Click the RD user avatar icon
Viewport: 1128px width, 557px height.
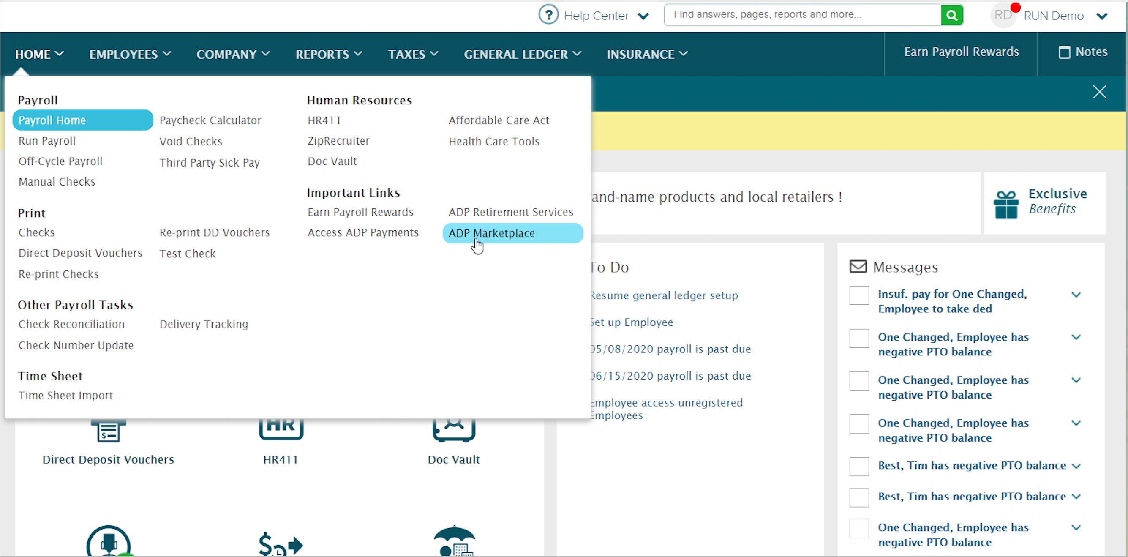tap(1003, 15)
